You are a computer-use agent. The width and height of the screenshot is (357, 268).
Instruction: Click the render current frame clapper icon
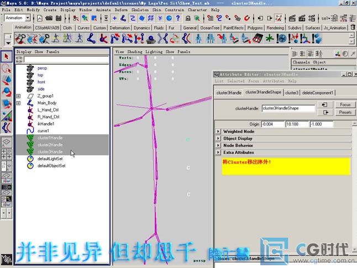coord(292,18)
